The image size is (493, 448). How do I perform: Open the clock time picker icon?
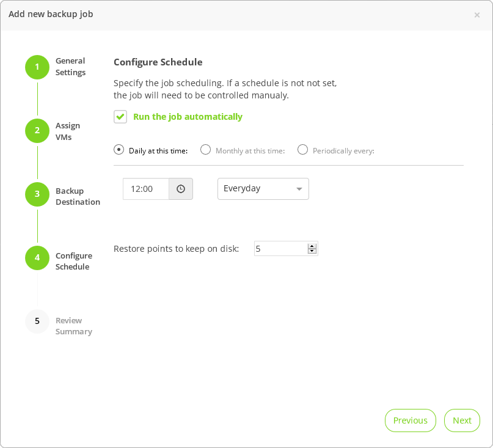tap(181, 189)
